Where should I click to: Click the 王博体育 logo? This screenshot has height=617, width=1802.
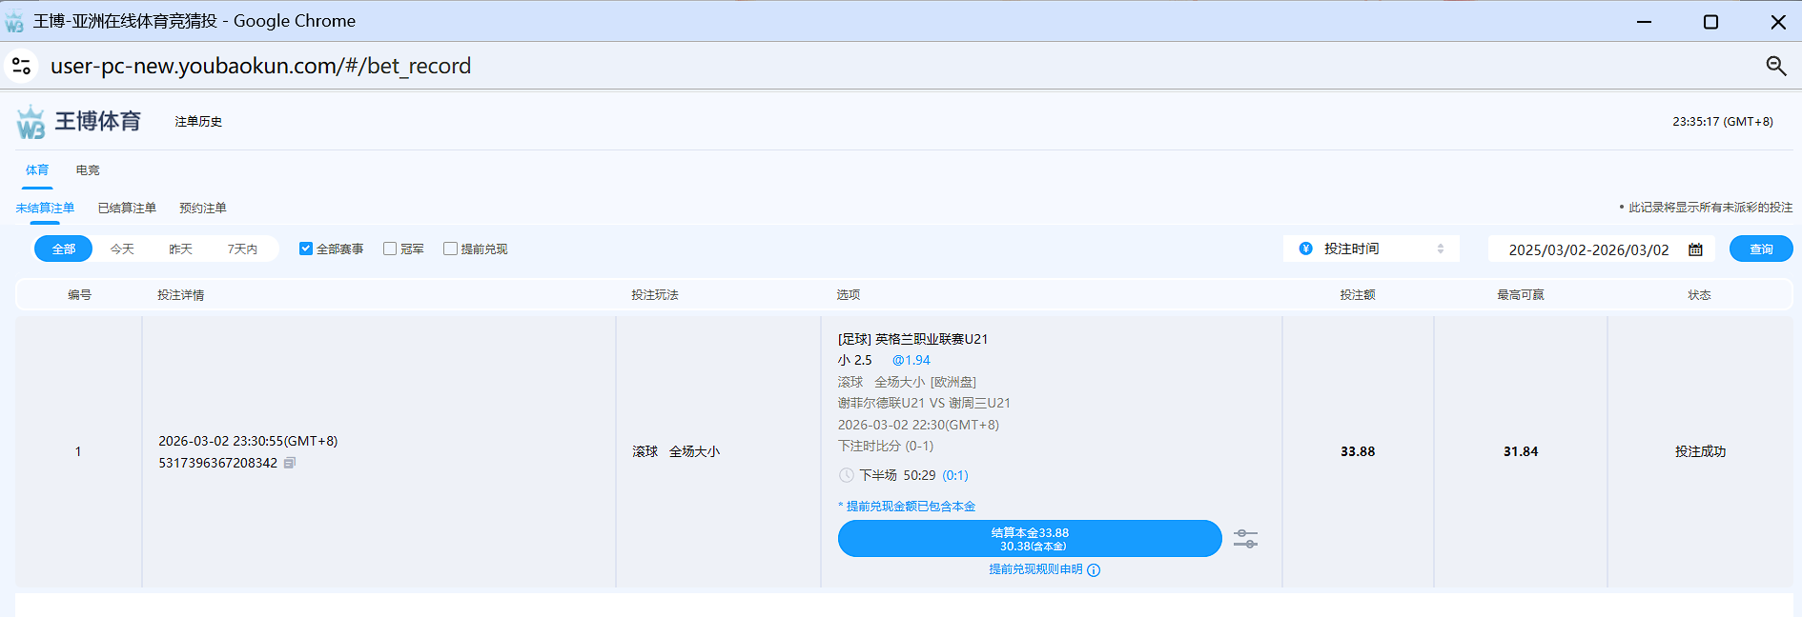[x=78, y=122]
